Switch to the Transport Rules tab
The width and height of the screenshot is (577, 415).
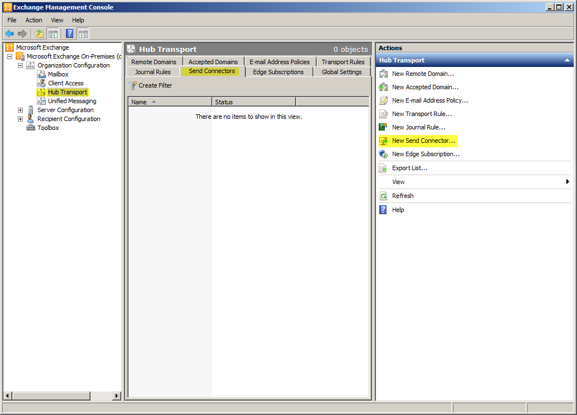[343, 62]
